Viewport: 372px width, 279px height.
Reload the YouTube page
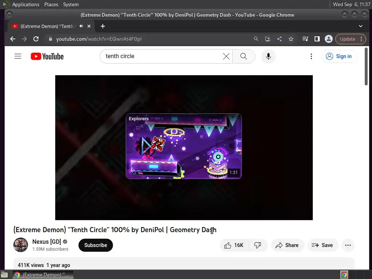coord(36,39)
